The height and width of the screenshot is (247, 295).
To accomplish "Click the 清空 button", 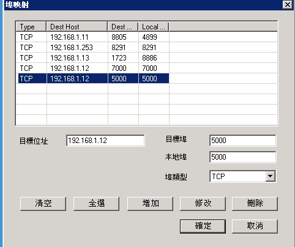I will (x=43, y=204).
